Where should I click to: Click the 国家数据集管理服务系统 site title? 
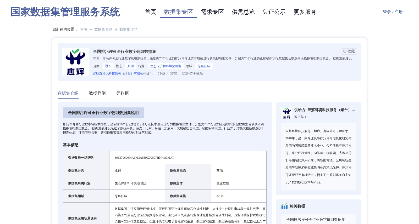point(65,12)
